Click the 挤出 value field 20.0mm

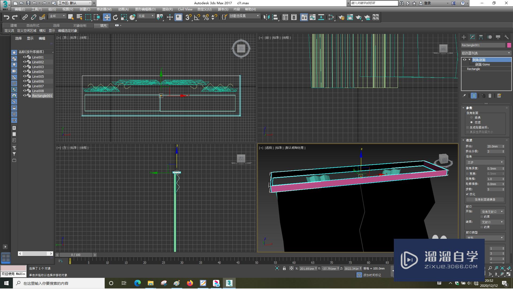[494, 146]
